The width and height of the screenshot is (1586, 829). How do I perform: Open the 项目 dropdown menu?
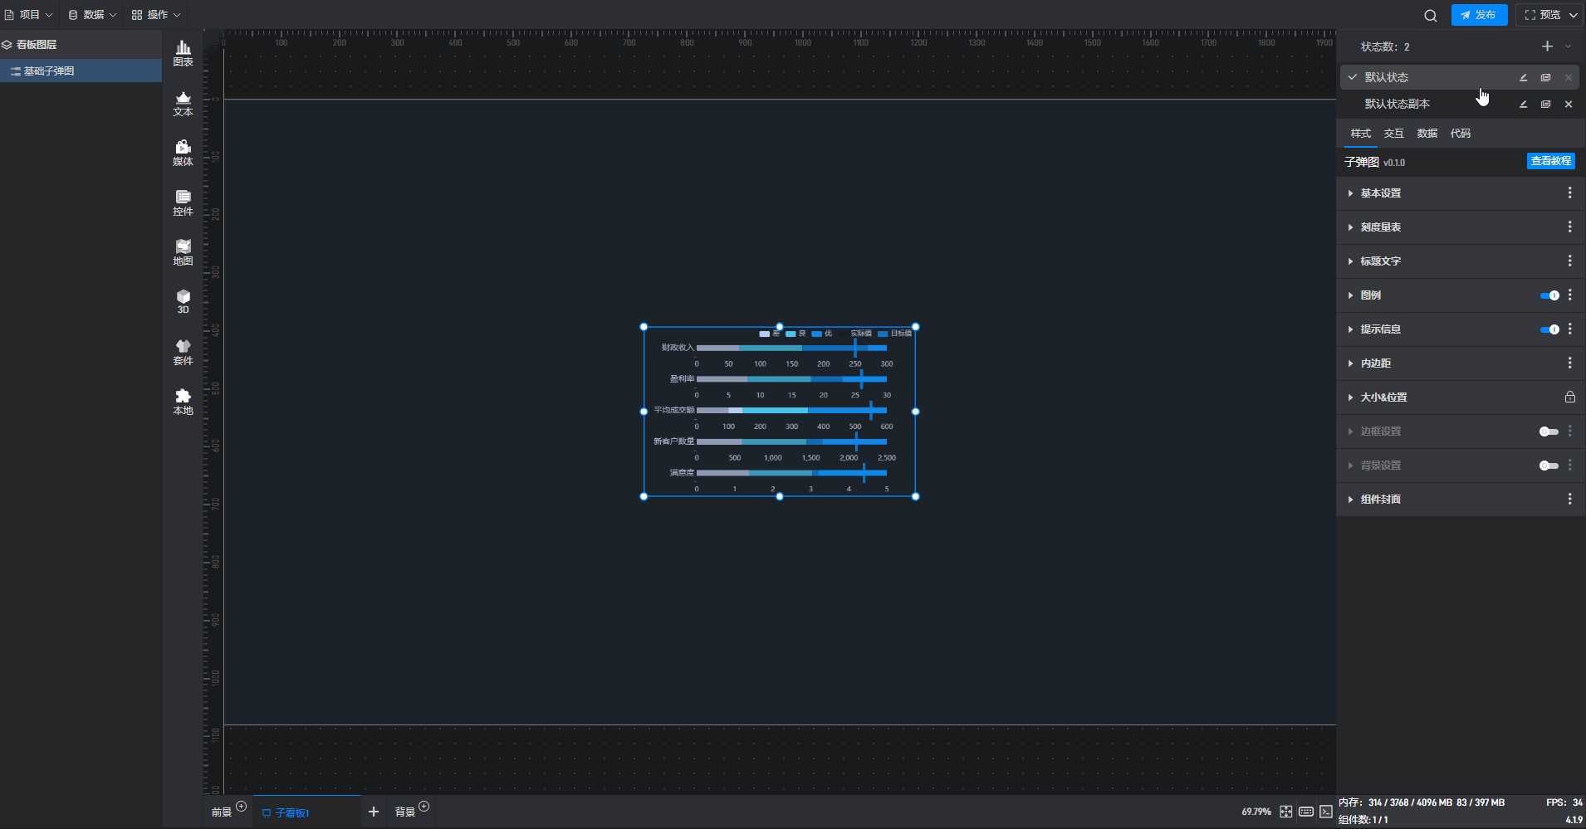pos(29,15)
